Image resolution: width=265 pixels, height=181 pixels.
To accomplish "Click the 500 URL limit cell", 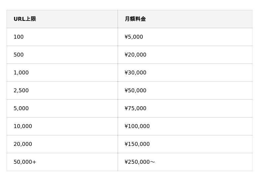I will 19,55.
